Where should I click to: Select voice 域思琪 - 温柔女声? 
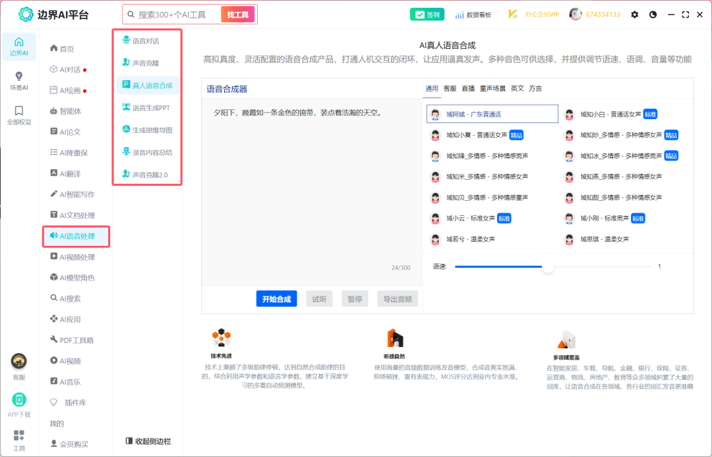coord(596,240)
